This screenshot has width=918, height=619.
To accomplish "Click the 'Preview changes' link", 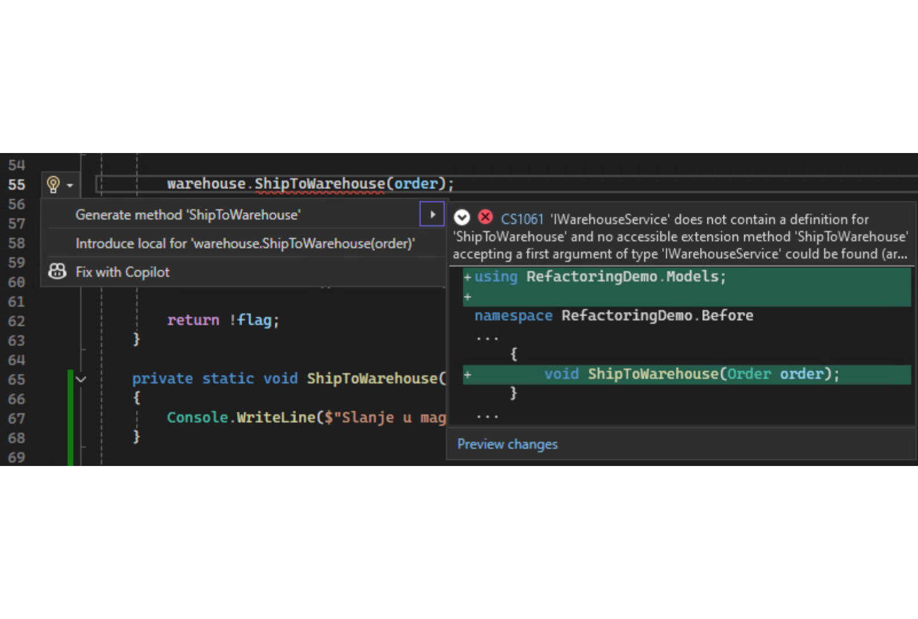I will (507, 444).
